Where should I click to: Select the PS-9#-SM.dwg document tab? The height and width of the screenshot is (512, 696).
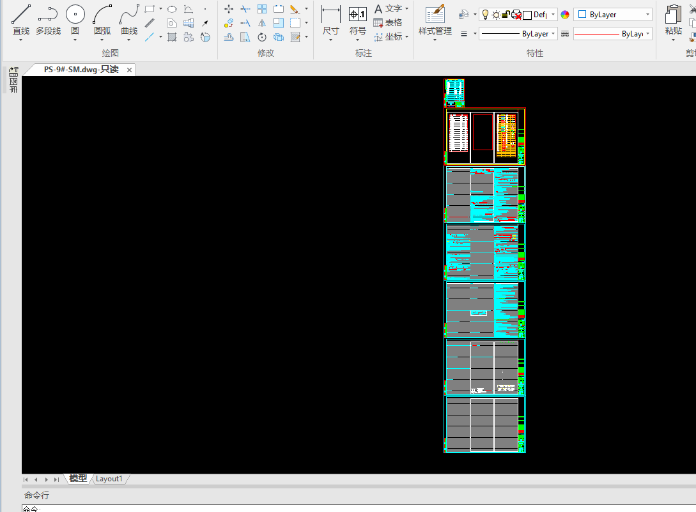coord(81,70)
